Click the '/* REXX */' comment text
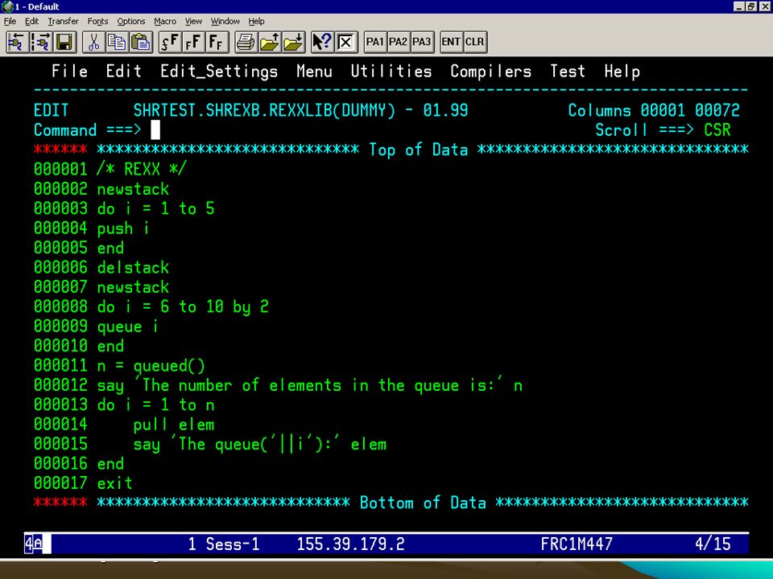 142,169
